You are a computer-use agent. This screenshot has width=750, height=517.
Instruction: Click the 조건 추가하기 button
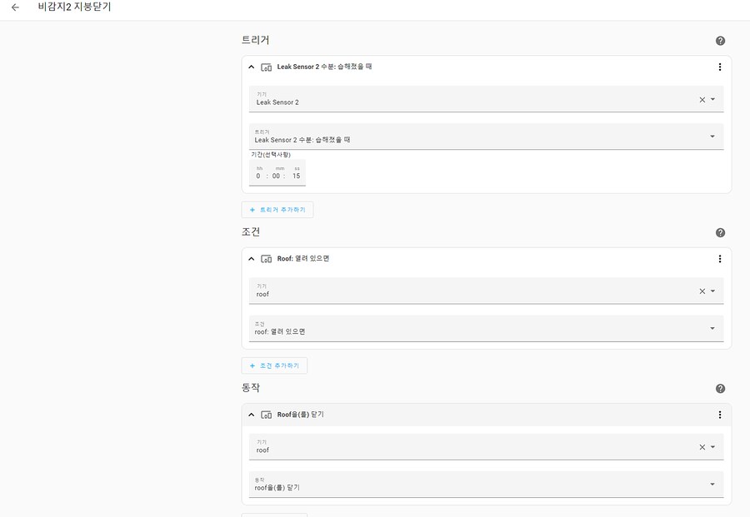click(275, 365)
